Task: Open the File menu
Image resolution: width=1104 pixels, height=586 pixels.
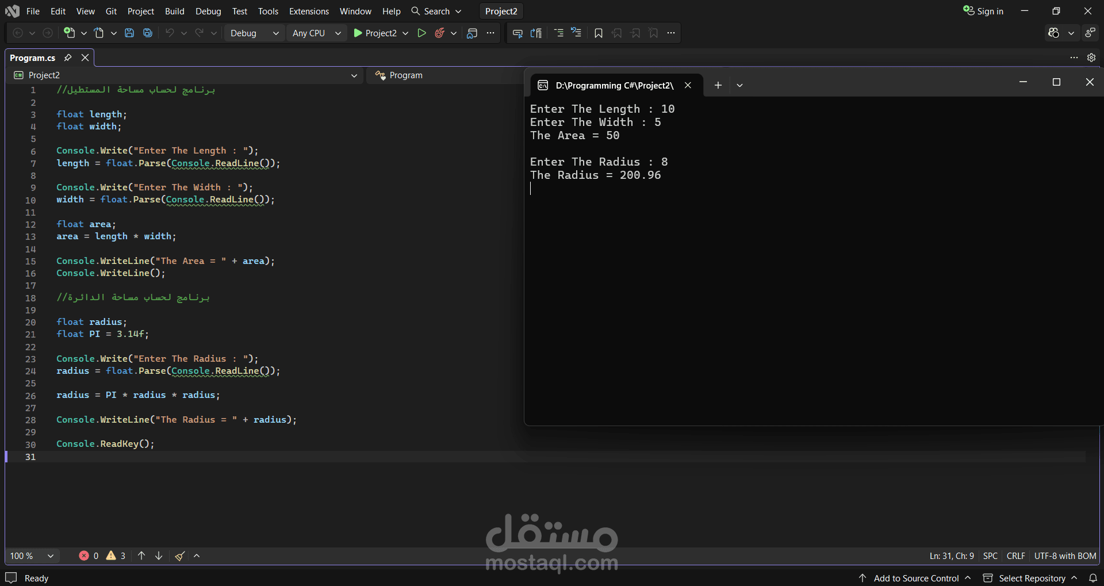Action: click(33, 11)
